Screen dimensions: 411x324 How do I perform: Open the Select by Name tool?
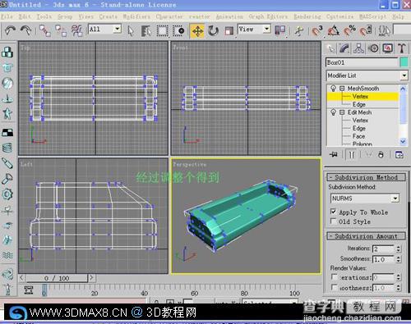(146, 31)
